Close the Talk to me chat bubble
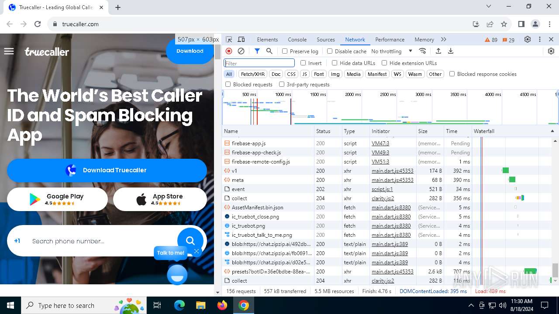This screenshot has height=314, width=559. click(x=197, y=251)
